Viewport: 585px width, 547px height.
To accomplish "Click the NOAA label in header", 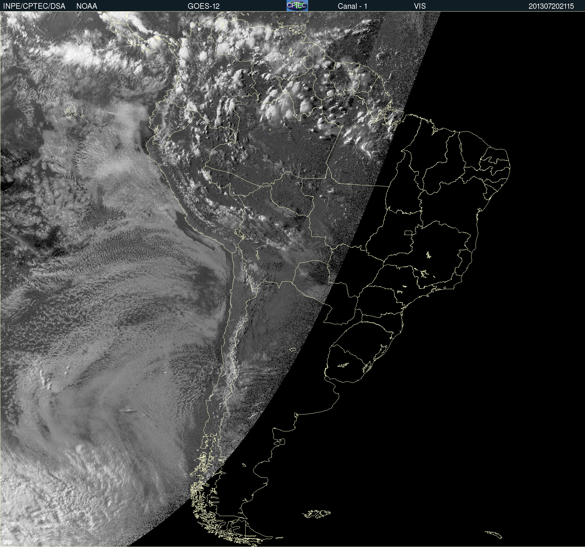I will (87, 6).
